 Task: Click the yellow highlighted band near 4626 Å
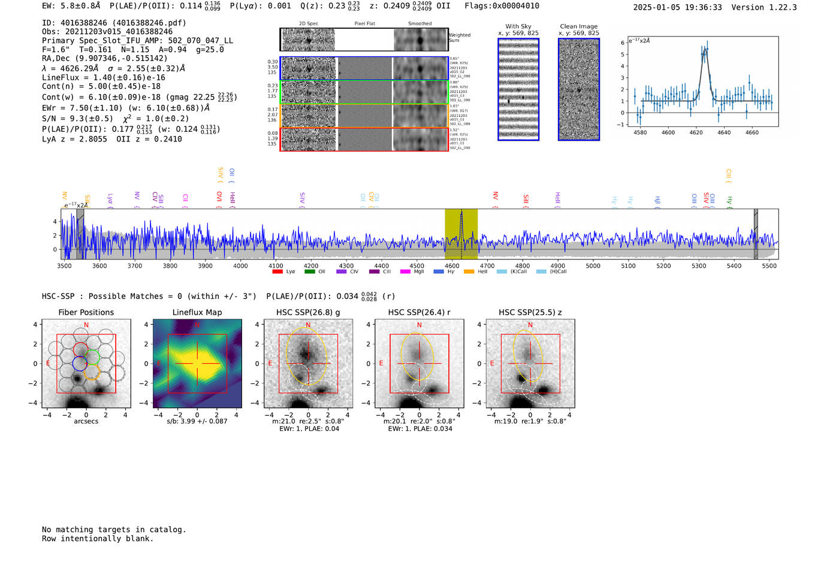[x=461, y=234]
